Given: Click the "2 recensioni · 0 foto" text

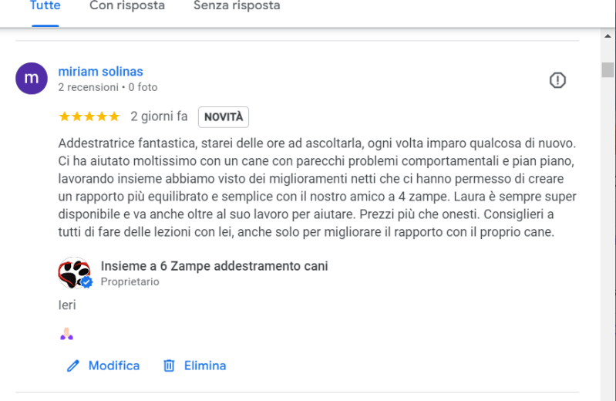Looking at the screenshot, I should tap(108, 88).
